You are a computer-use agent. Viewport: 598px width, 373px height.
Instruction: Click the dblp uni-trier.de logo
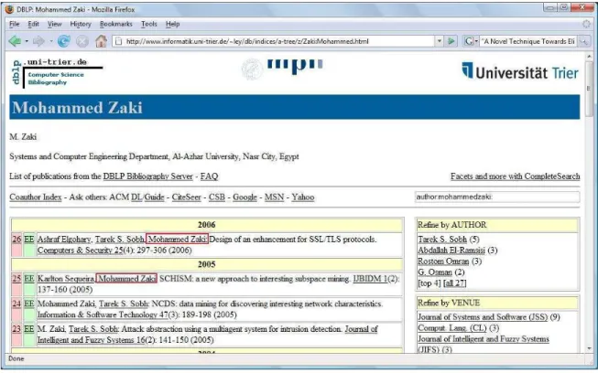(56, 73)
